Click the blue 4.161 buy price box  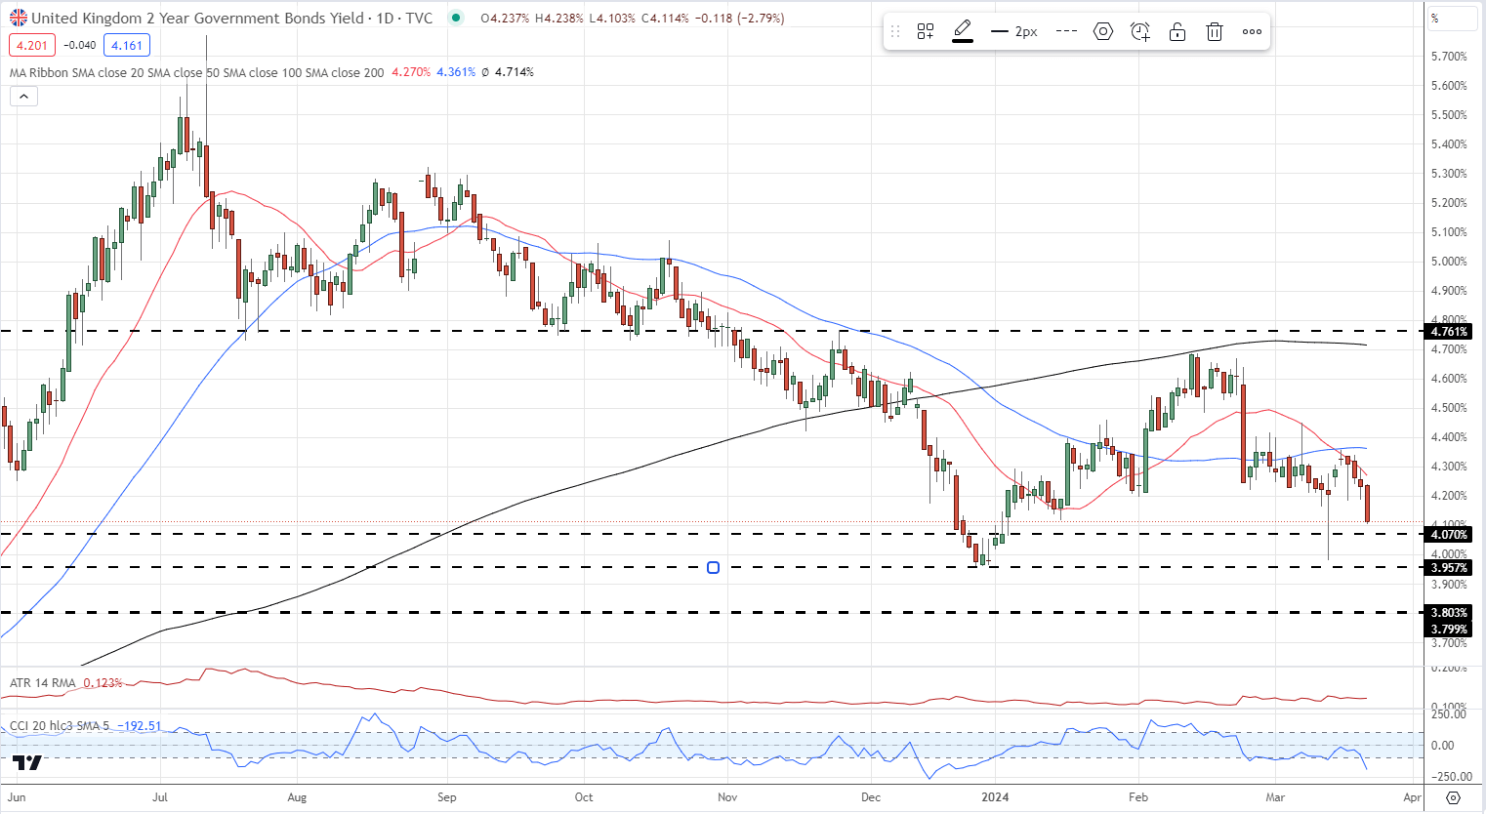[127, 45]
